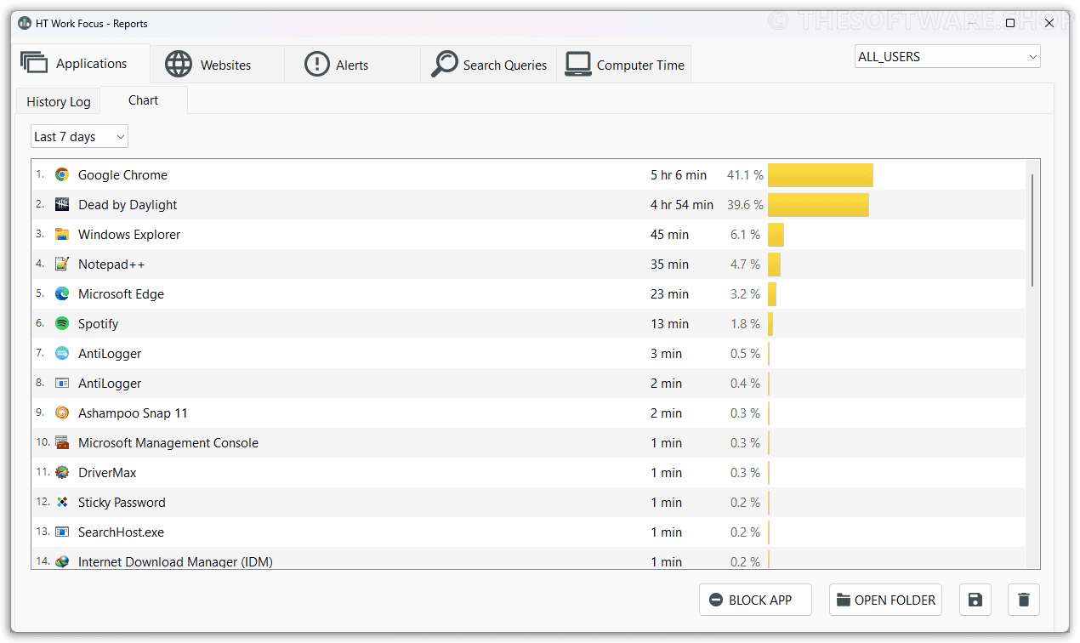
Task: Click the "Spotify" name in the list
Action: click(x=98, y=324)
